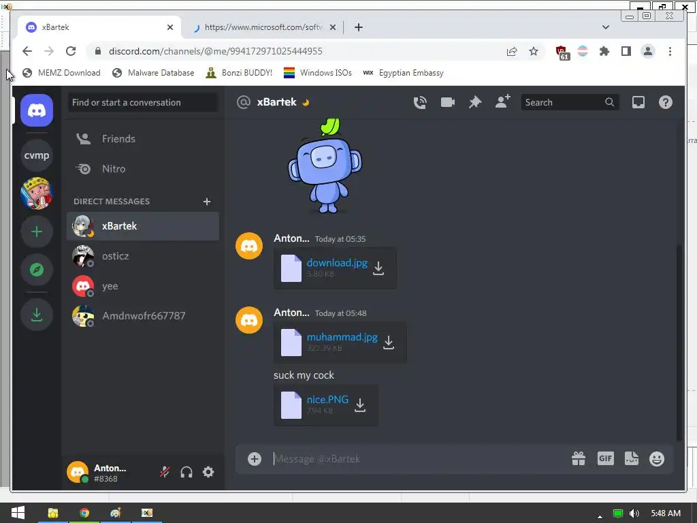
Task: Open the Discord inbox
Action: click(x=638, y=102)
